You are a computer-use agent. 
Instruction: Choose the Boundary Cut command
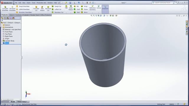coord(58,12)
